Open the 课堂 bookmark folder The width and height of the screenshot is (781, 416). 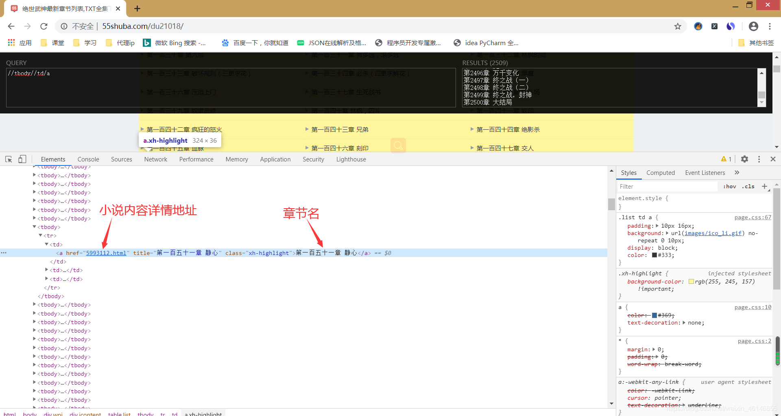tap(52, 43)
